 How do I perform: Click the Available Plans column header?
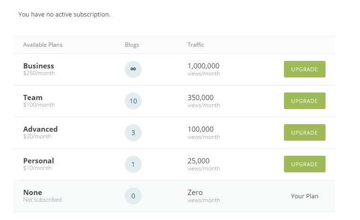[x=43, y=45]
